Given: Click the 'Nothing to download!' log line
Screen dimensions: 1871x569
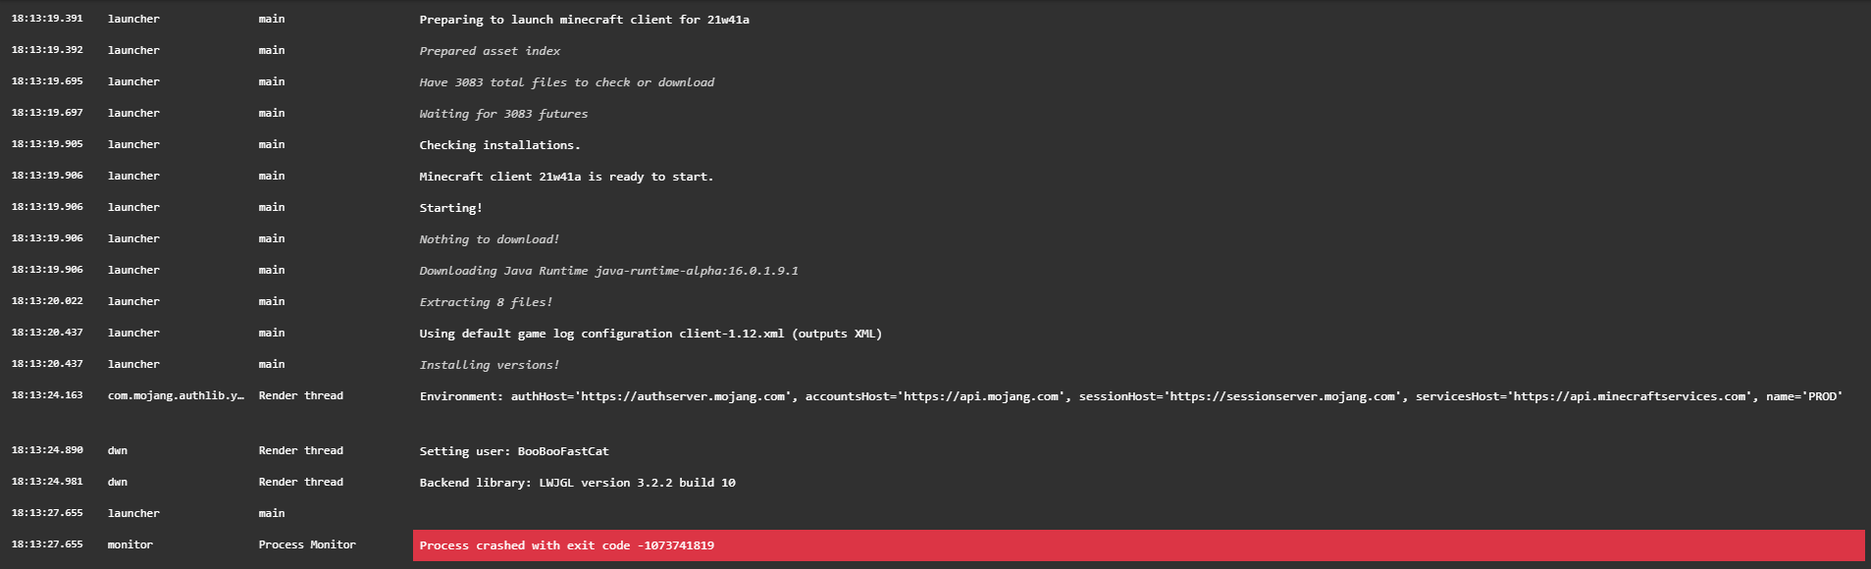Looking at the screenshot, I should (489, 239).
